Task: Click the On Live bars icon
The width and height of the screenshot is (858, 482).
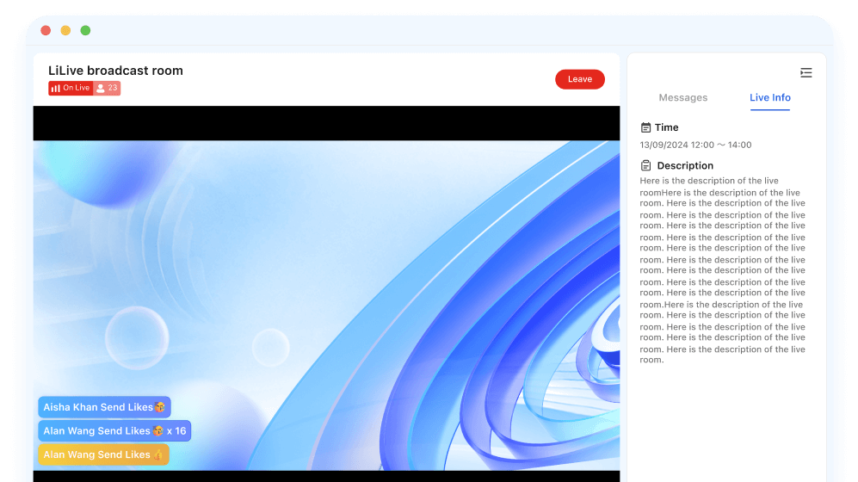Action: 55,88
